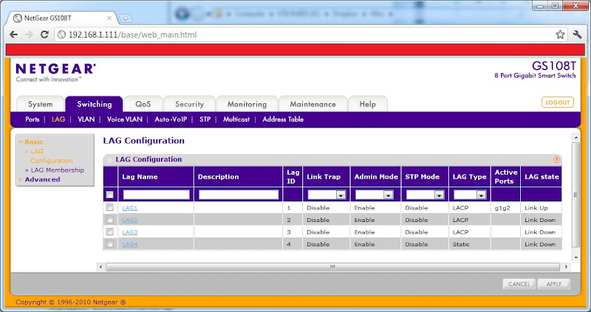Open the STP submenu

(x=205, y=119)
